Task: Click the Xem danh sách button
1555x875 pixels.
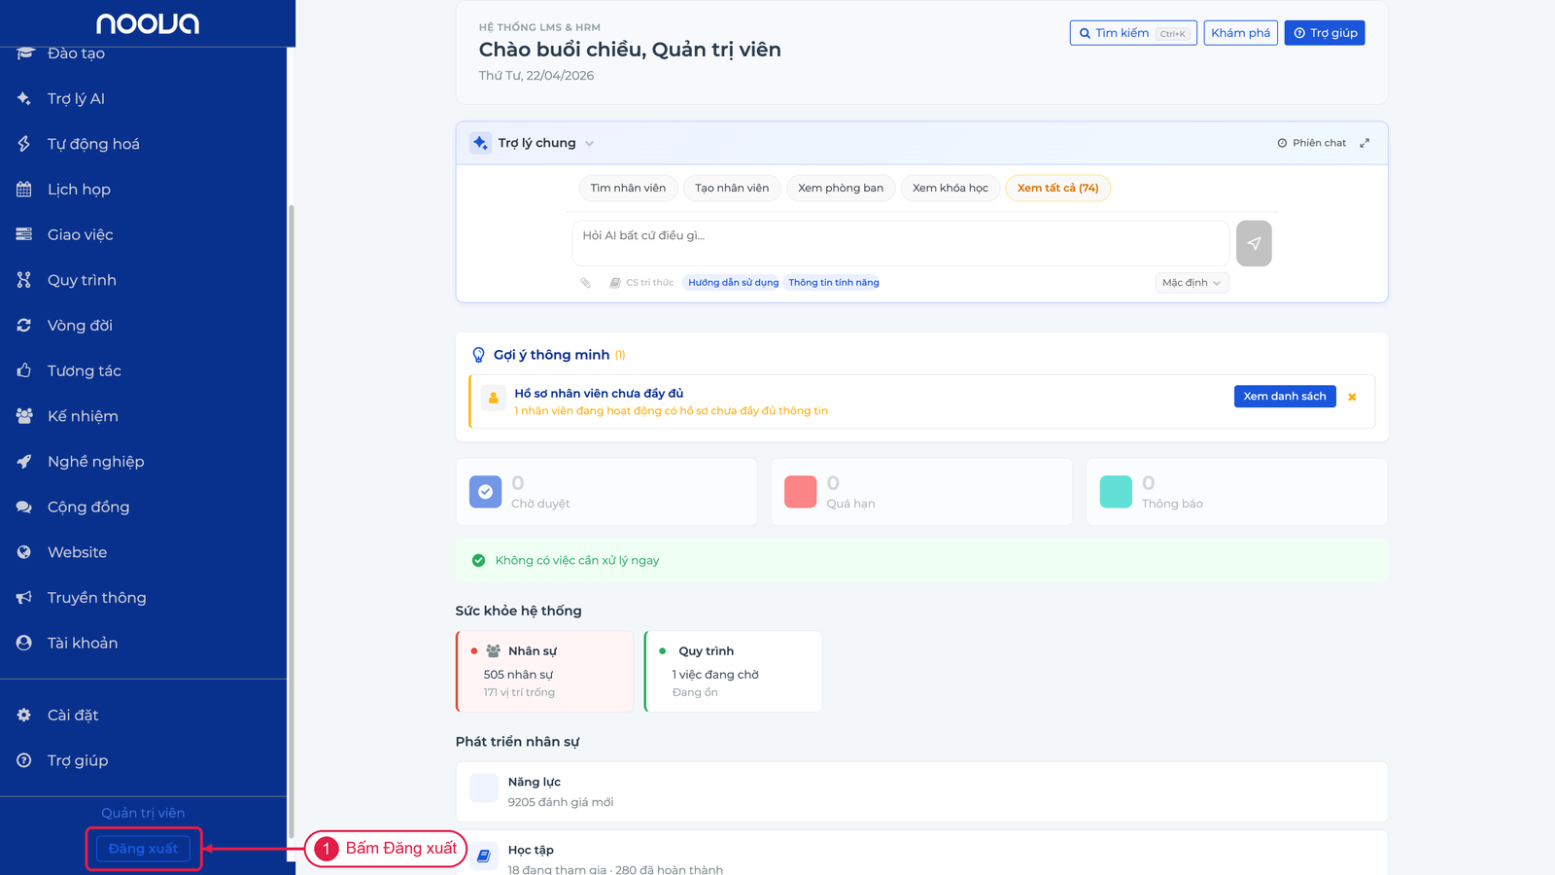Action: click(x=1285, y=397)
